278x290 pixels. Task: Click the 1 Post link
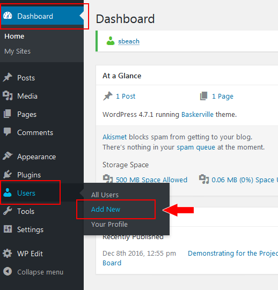(x=126, y=96)
